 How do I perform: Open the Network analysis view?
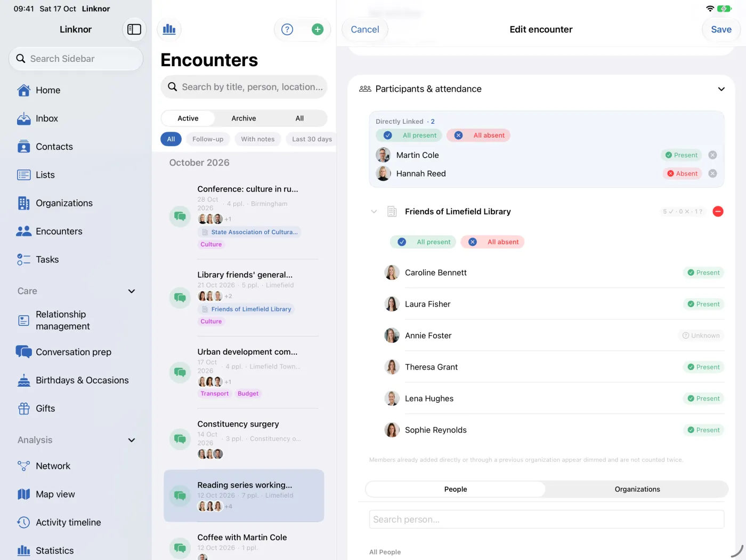76,466
